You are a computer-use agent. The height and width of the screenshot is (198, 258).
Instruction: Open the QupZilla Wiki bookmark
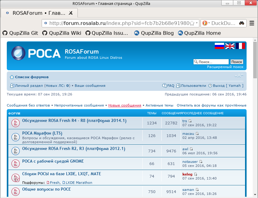pyautogui.click(x=62, y=33)
